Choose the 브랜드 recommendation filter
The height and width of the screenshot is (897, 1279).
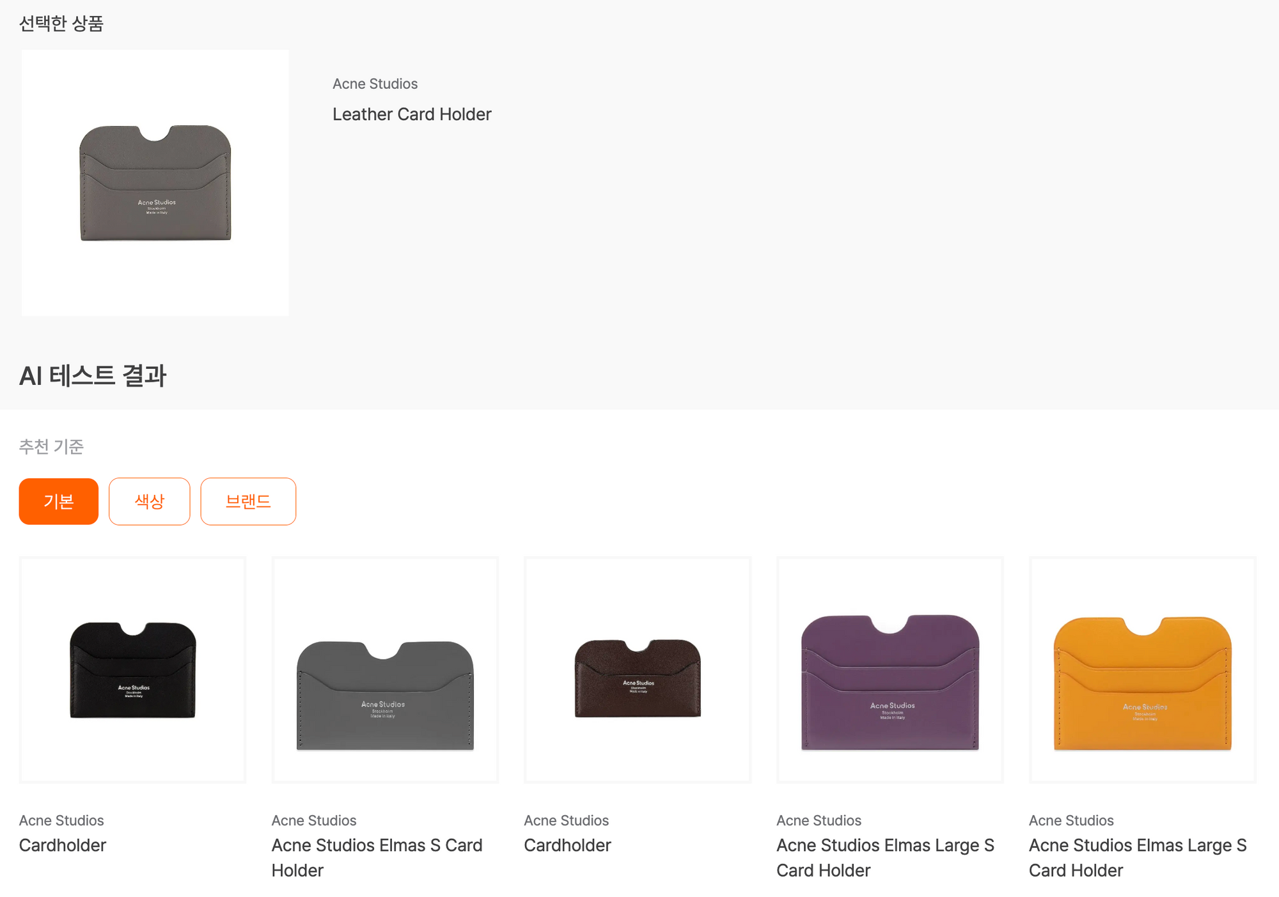(248, 501)
